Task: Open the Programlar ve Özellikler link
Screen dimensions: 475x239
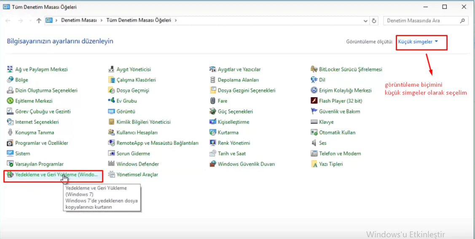Action: (42, 143)
